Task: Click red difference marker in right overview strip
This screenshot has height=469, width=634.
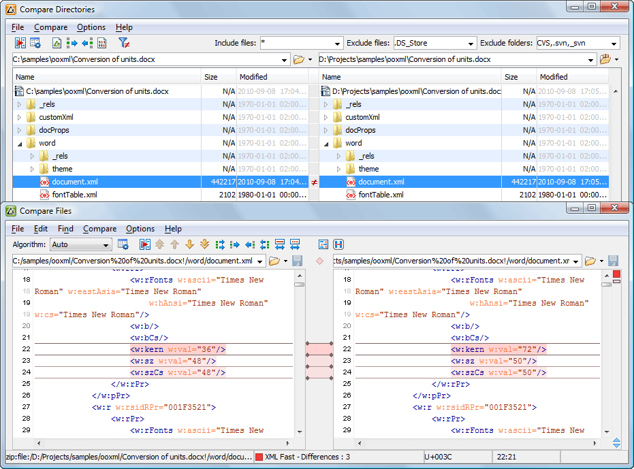Action: pyautogui.click(x=616, y=275)
